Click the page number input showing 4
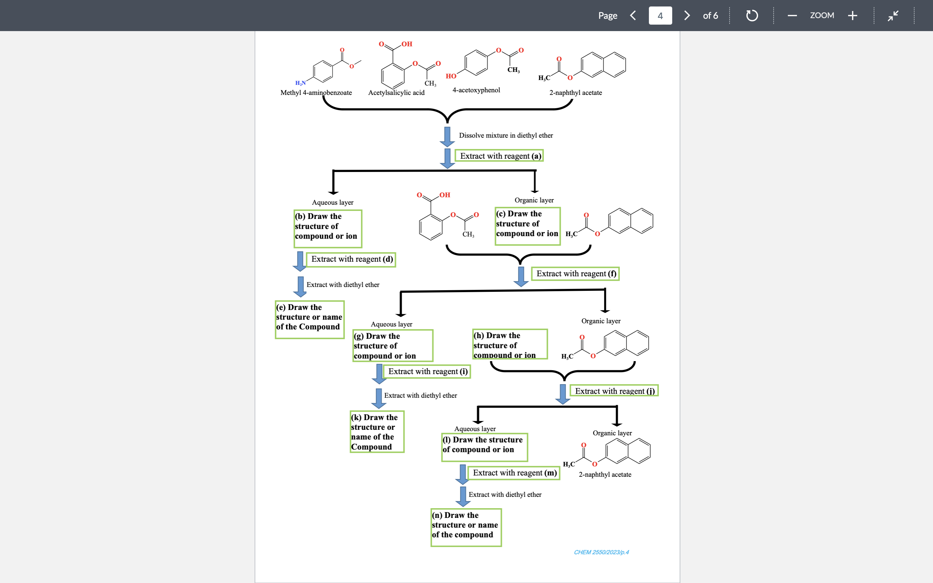Viewport: 933px width, 583px height. coord(660,16)
